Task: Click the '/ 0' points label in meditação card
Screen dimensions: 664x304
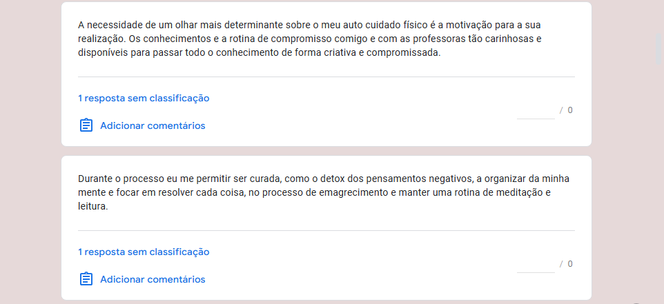Action: pyautogui.click(x=566, y=264)
